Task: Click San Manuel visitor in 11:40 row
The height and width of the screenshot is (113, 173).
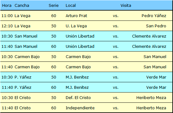Action: [x=155, y=67]
